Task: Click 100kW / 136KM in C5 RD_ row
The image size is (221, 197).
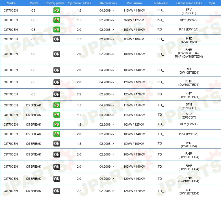Action: click(134, 54)
